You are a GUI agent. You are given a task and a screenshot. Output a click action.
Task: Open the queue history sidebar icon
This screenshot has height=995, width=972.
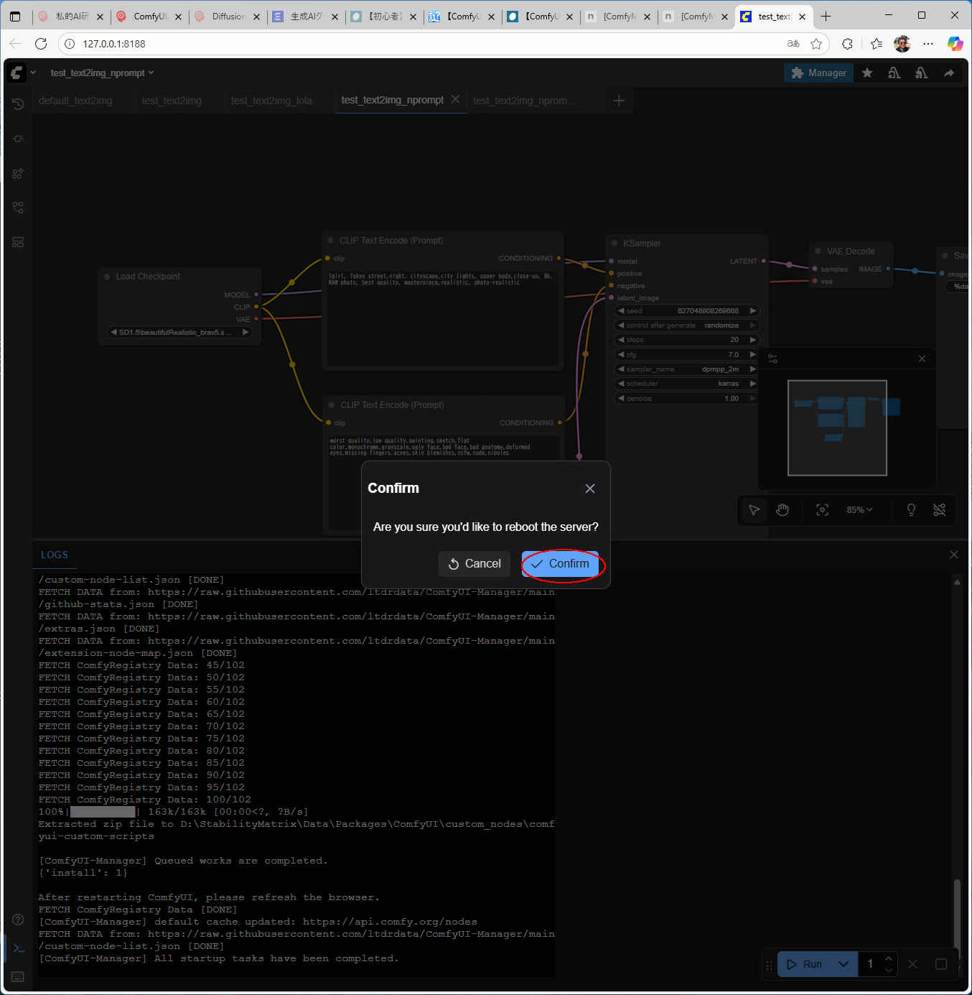click(18, 104)
